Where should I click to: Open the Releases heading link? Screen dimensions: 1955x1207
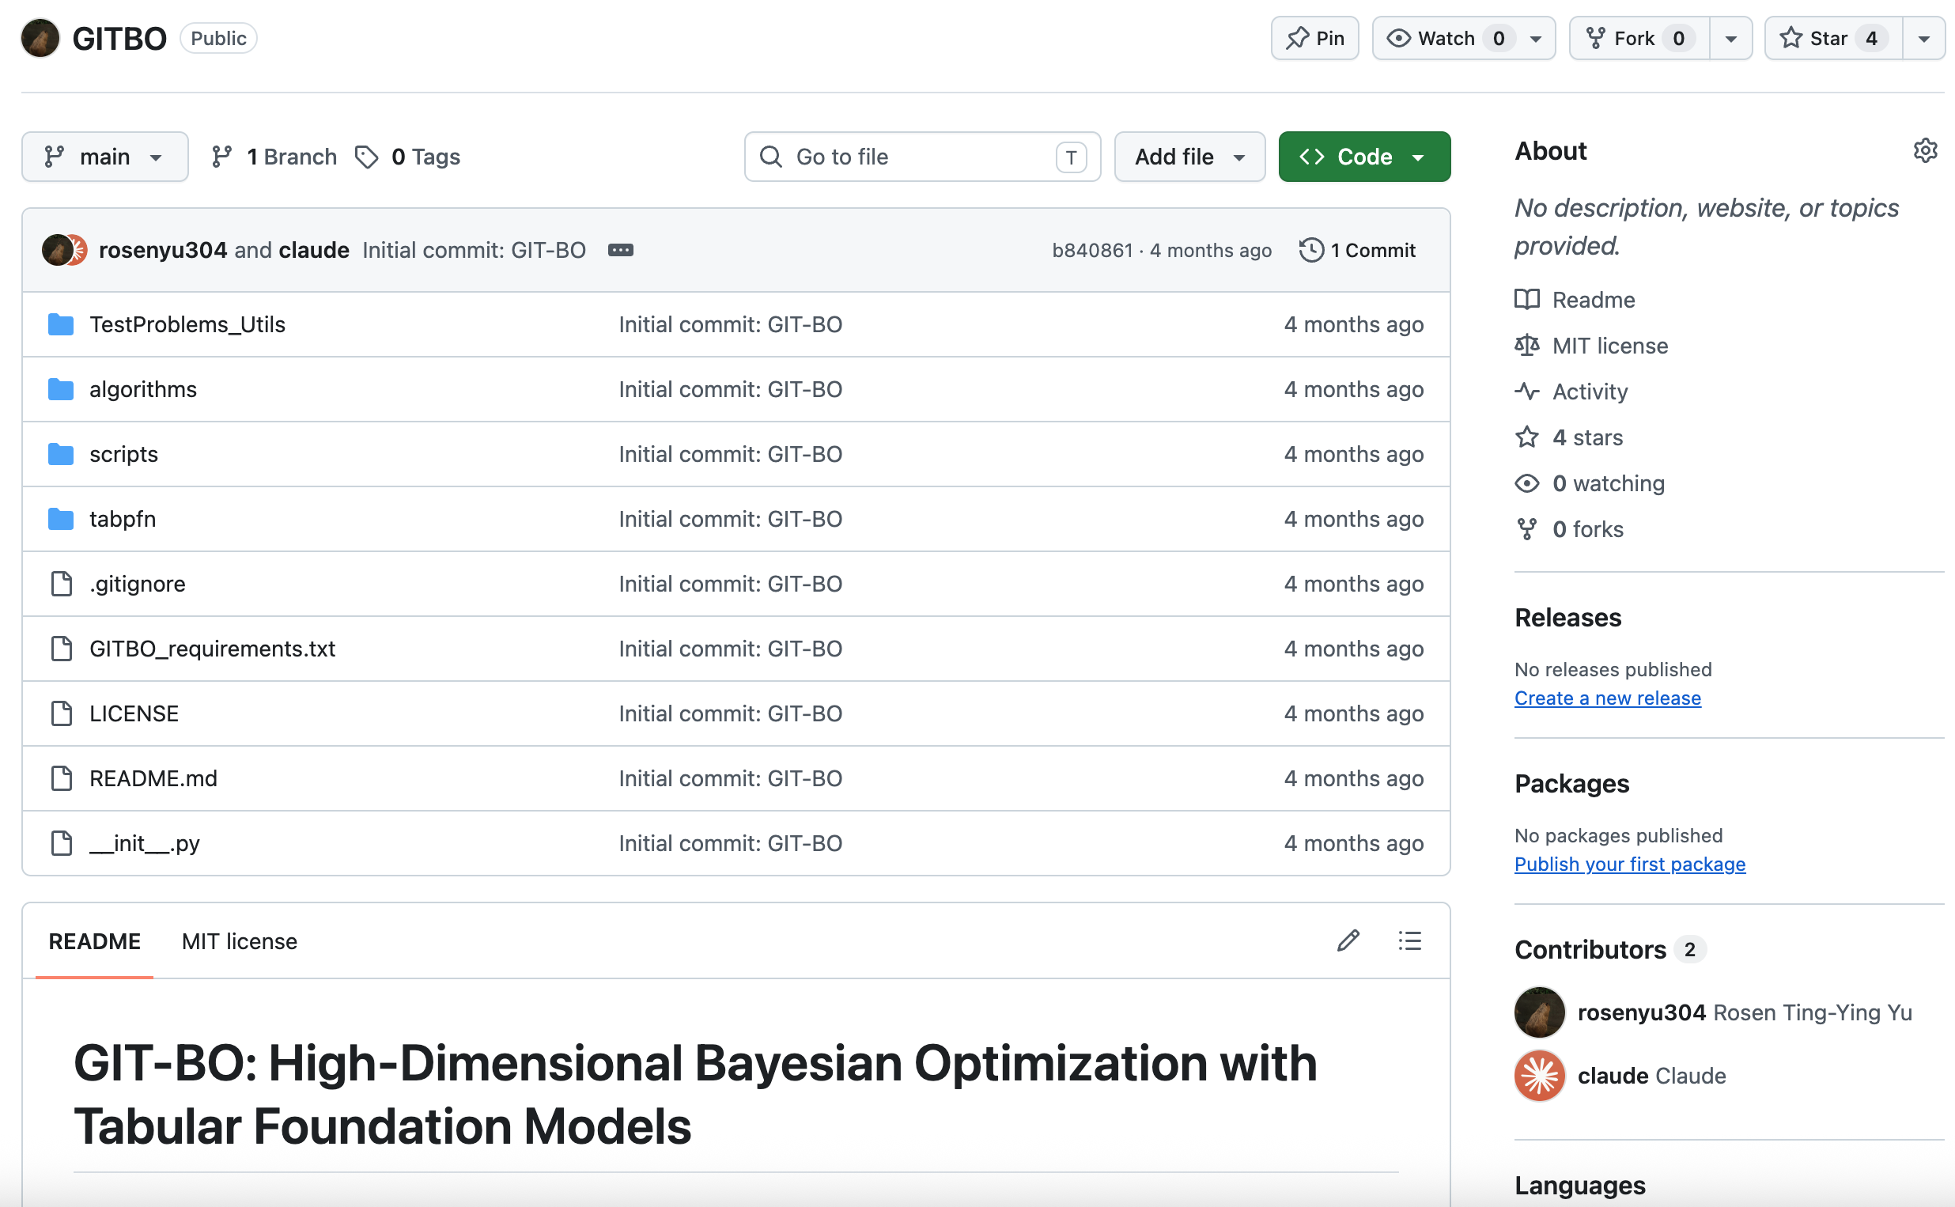pos(1567,617)
